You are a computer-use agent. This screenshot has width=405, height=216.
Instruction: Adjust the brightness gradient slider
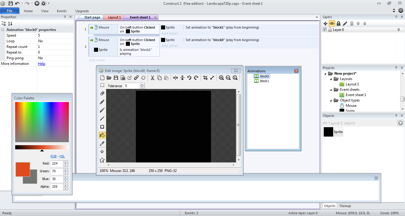click(x=42, y=147)
